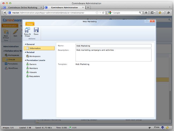
Task: Click the Name field label
Action: click(61, 46)
